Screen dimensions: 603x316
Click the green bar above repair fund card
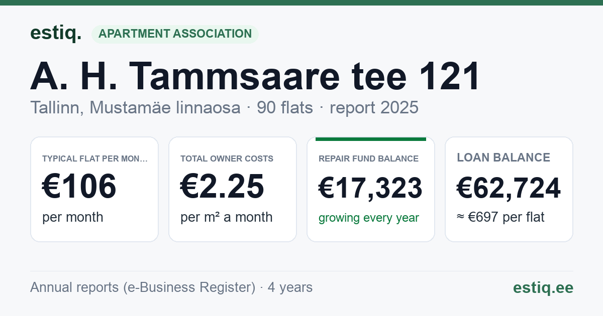tap(370, 139)
